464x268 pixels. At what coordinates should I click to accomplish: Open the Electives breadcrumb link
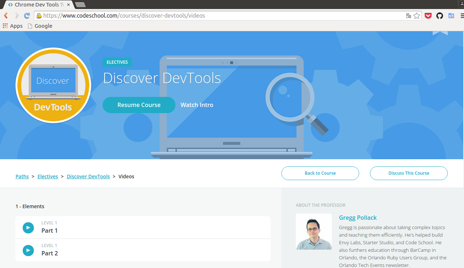(48, 177)
